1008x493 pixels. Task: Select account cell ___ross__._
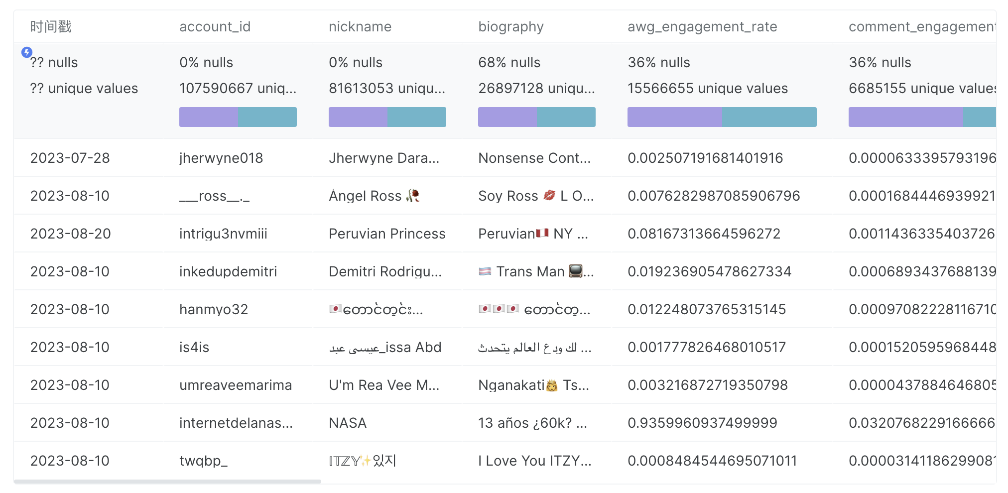(x=214, y=196)
